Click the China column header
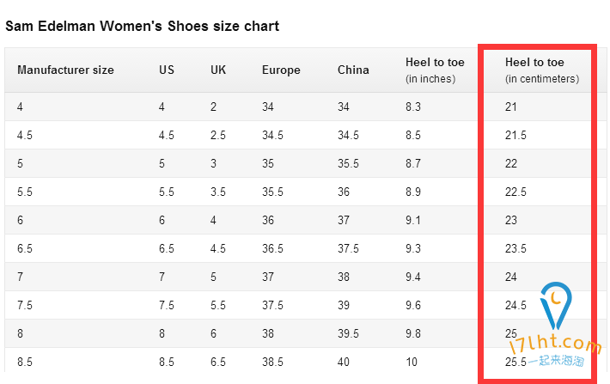610x384 pixels. click(353, 70)
